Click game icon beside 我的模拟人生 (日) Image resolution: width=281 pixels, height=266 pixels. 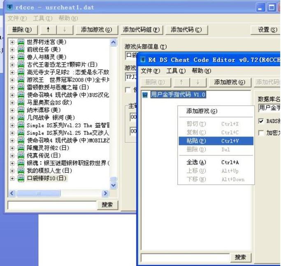21,171
